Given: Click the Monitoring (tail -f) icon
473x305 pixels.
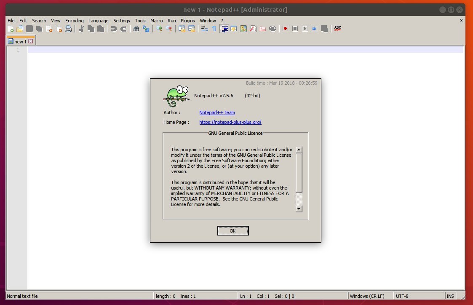Looking at the screenshot, I should tap(273, 29).
